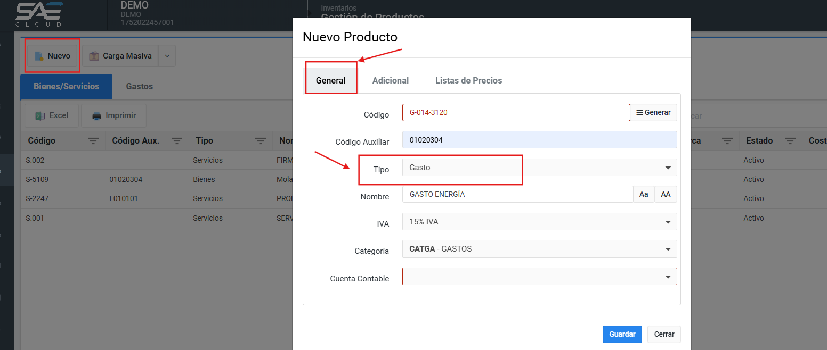Open the Tipo dropdown showing Gasto
Screen dimensions: 827x350
coord(539,168)
